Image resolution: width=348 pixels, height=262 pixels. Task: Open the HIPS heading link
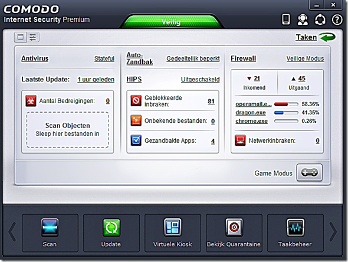tap(134, 79)
